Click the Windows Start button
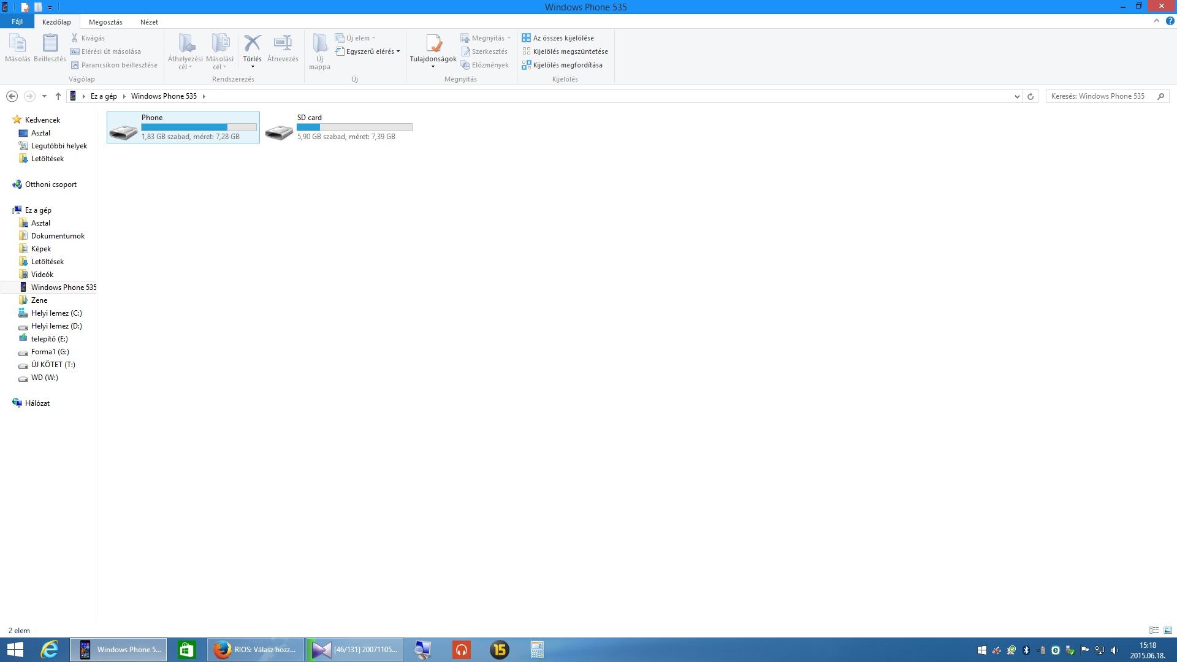Viewport: 1177px width, 662px height. (x=15, y=650)
